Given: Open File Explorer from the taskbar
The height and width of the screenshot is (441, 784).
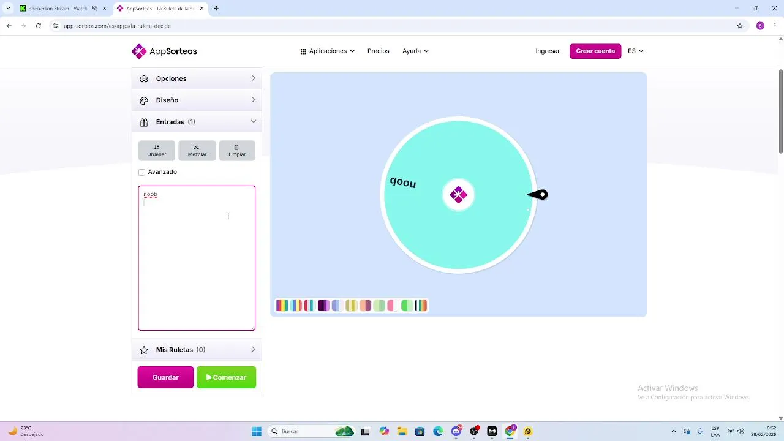Looking at the screenshot, I should (402, 431).
